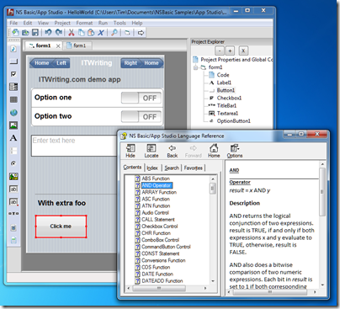
Task: Click the Save disk icon in toolbar
Action: [x=35, y=33]
